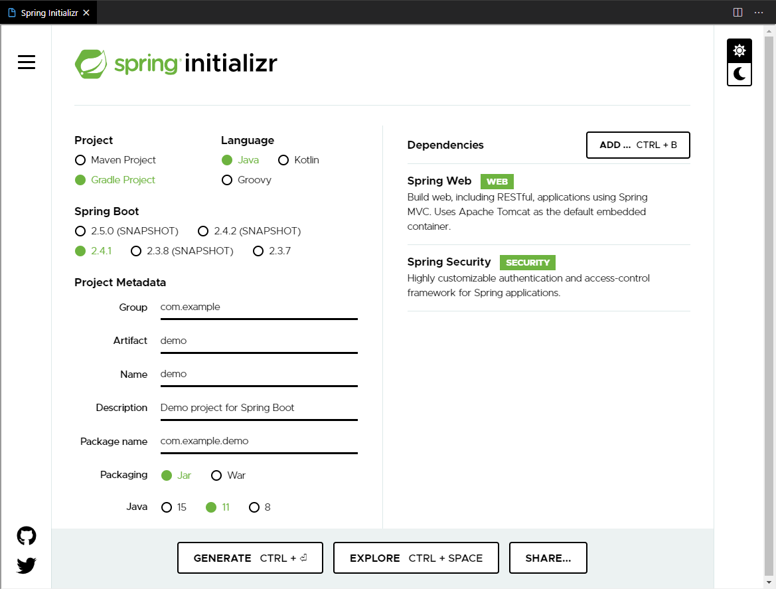Set packaging to Jar

point(176,475)
